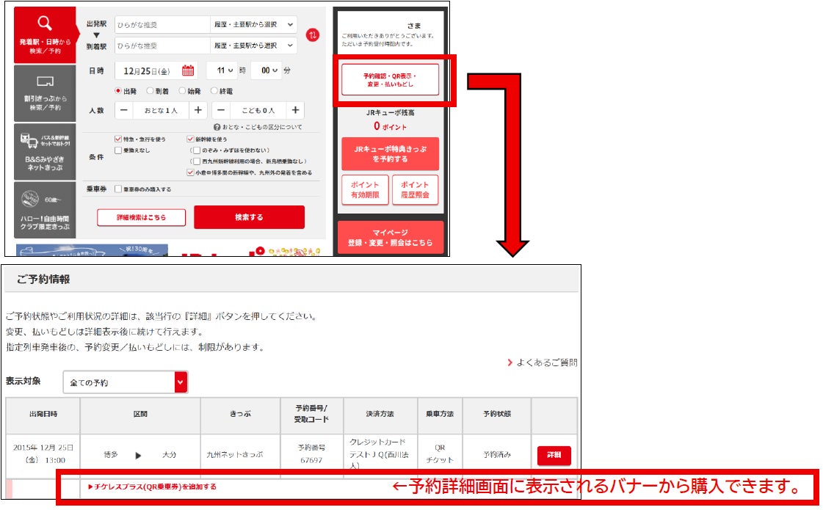Open おとな・こどもの区分について help link
The width and height of the screenshot is (823, 510).
point(258,127)
